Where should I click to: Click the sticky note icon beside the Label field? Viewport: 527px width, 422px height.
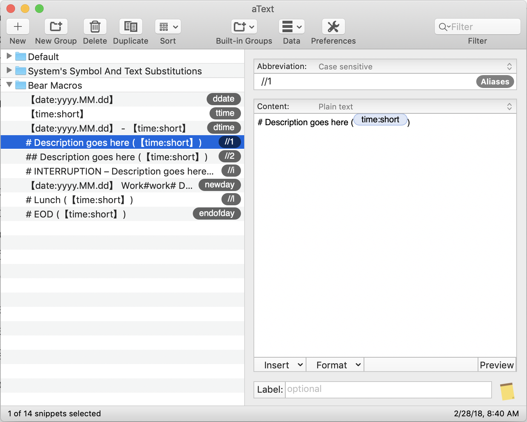pos(507,391)
